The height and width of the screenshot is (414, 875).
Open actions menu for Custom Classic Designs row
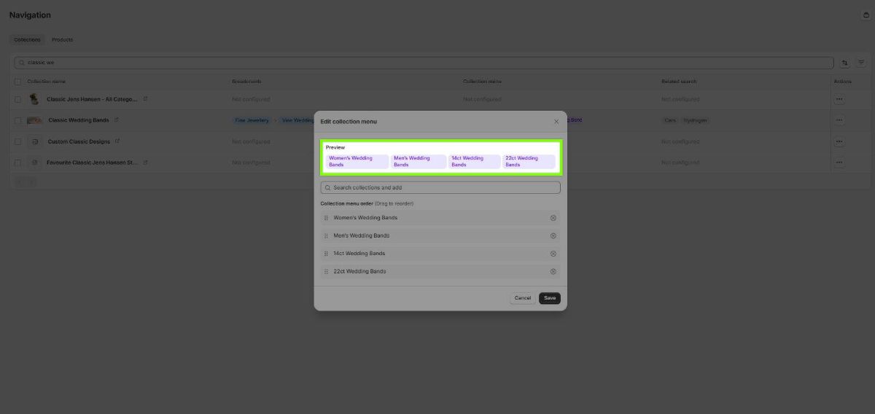839,141
